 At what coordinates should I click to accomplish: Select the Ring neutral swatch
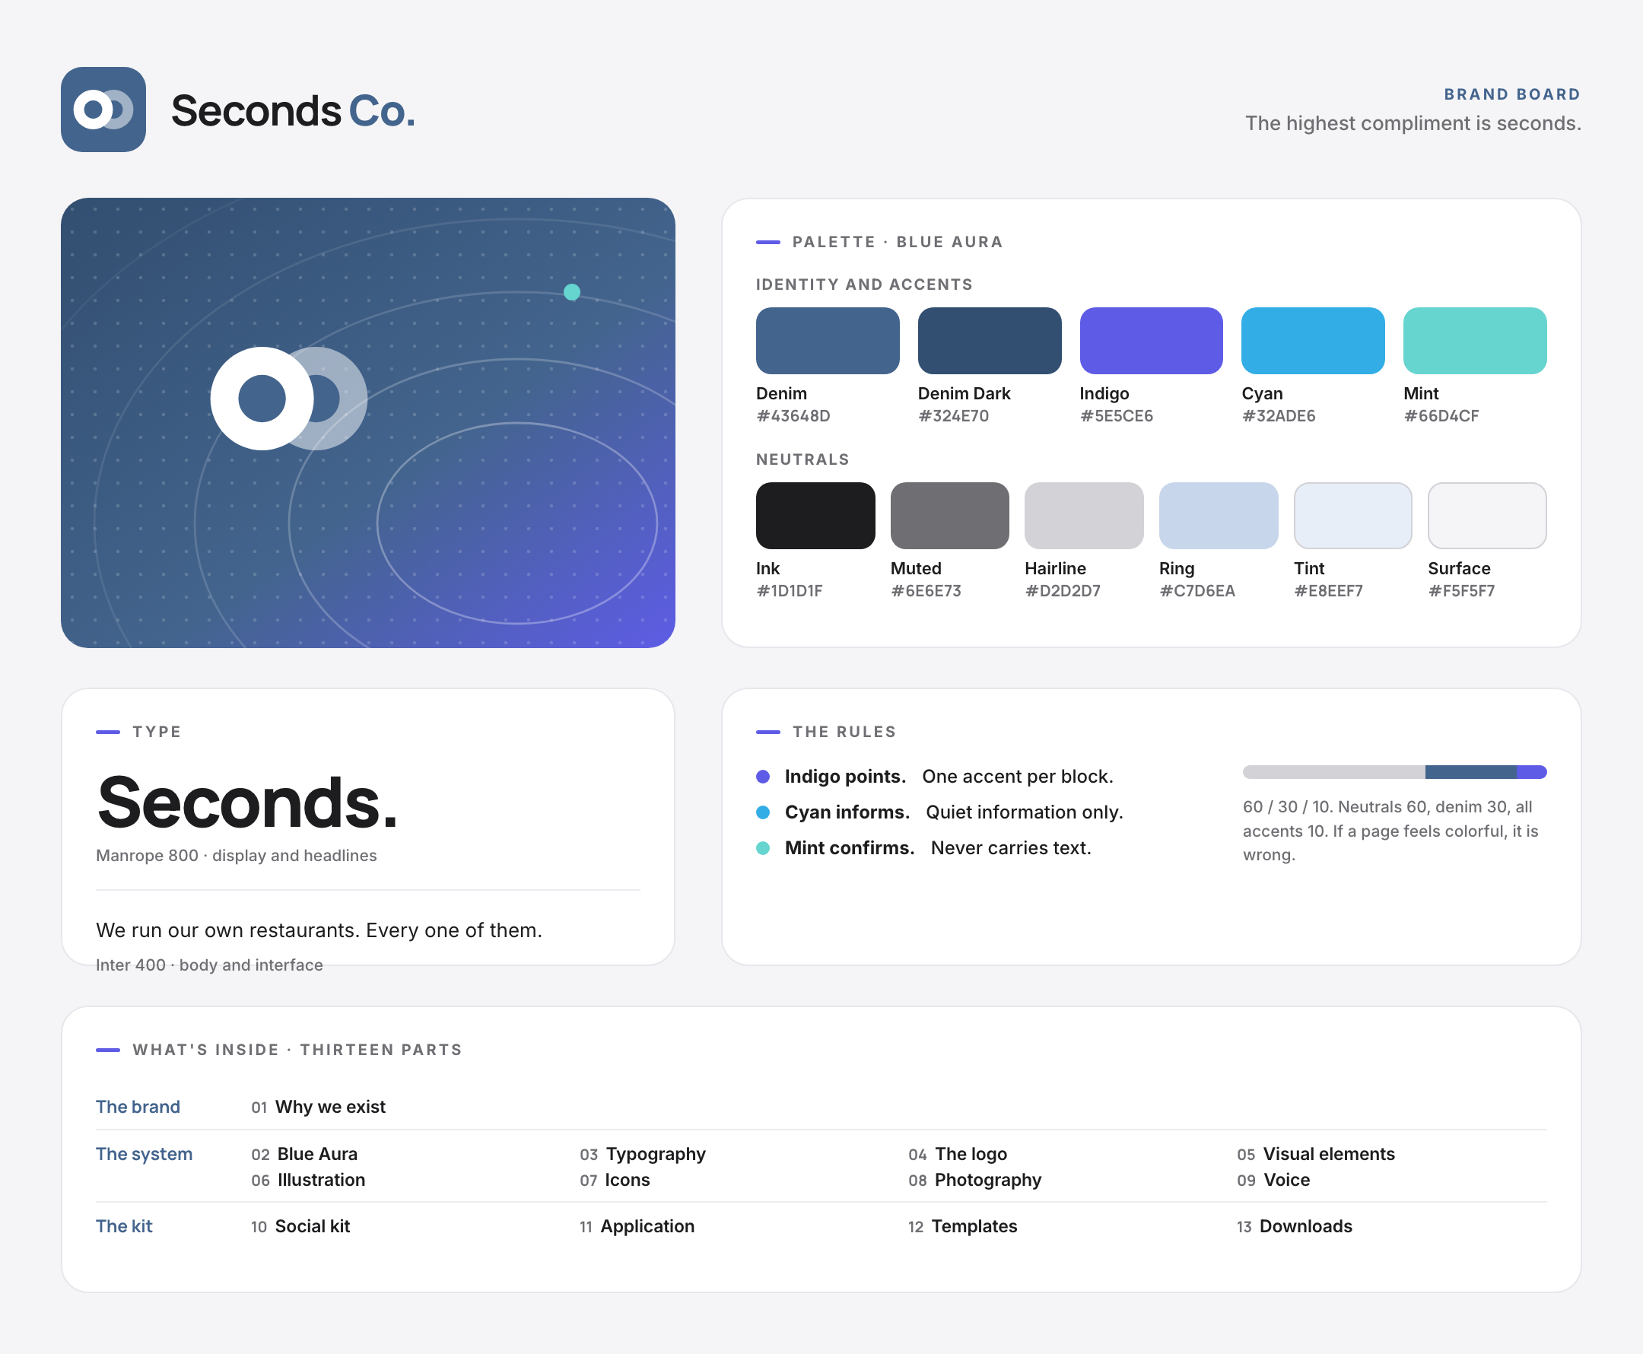(x=1219, y=516)
